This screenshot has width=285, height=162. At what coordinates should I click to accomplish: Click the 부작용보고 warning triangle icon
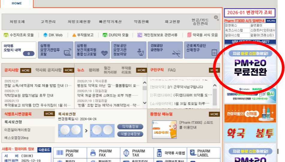pyautogui.click(x=74, y=35)
